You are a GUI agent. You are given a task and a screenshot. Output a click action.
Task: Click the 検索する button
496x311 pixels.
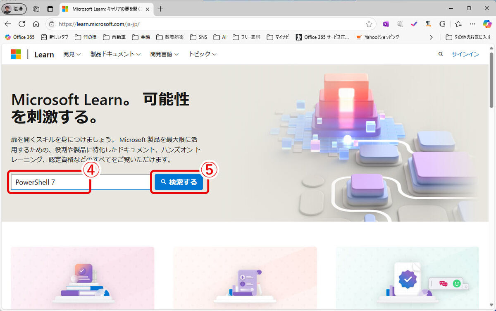coord(179,182)
